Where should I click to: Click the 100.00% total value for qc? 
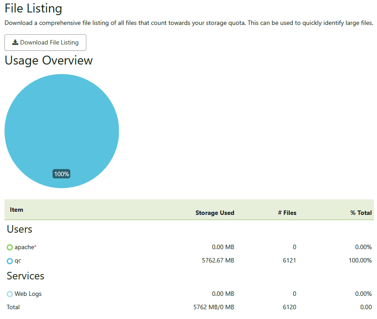[x=360, y=261]
